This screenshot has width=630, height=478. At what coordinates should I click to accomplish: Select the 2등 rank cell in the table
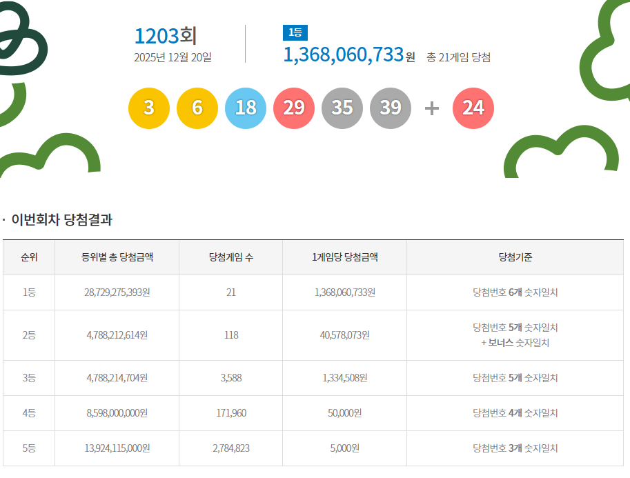coord(29,335)
